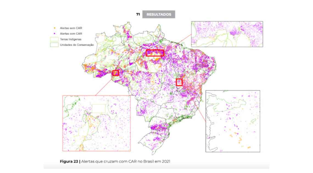Image resolution: width=313 pixels, height=173 pixels.
Task: Open the top-right inset map
Action: (x=227, y=34)
